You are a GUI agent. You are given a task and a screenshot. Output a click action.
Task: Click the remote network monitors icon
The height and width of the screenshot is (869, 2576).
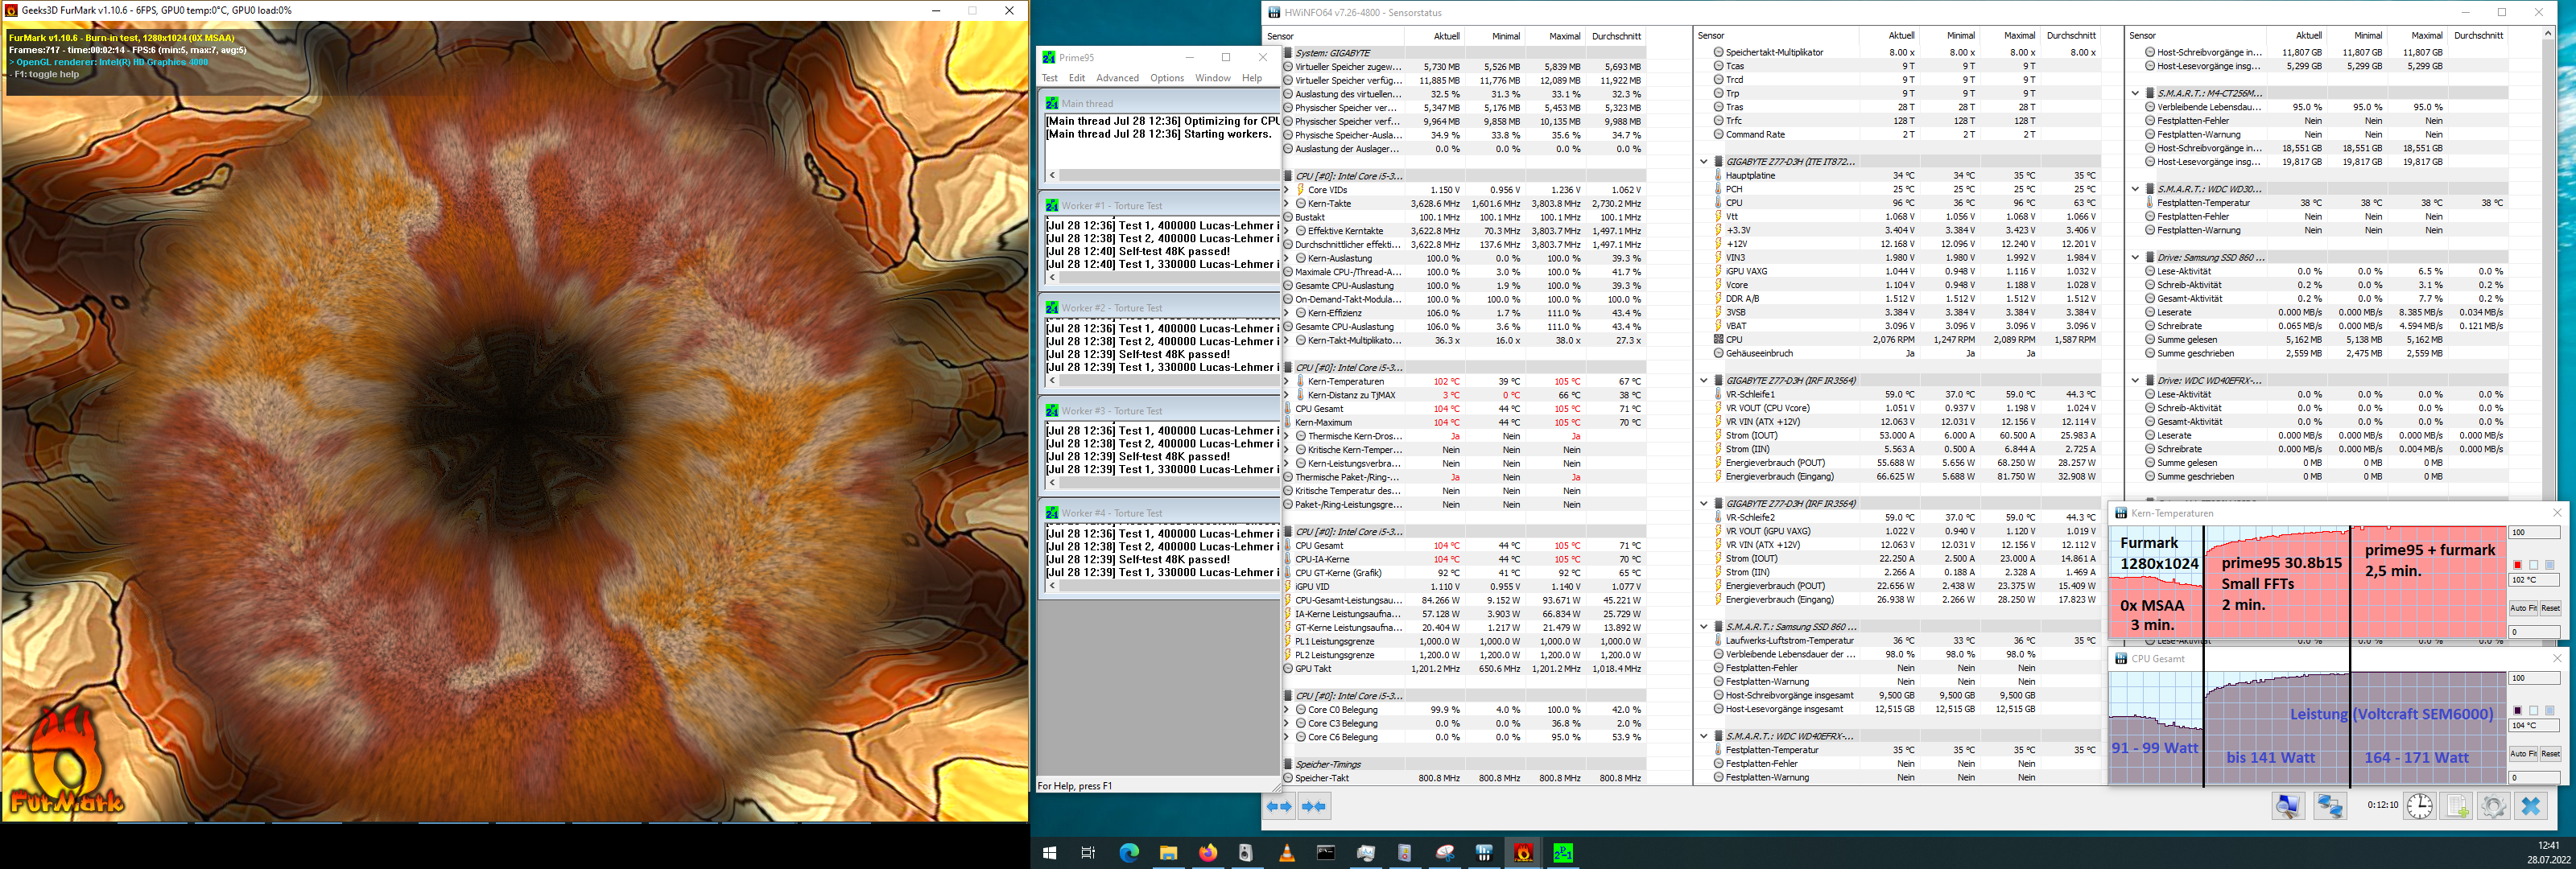tap(2331, 806)
